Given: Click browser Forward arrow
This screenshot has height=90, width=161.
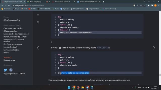Looking at the screenshot, I should click(x=6, y=5).
